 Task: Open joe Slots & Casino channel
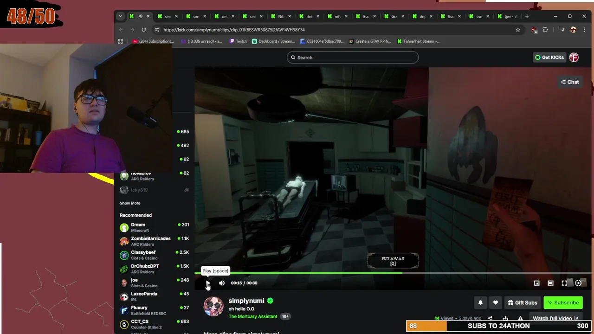click(155, 283)
